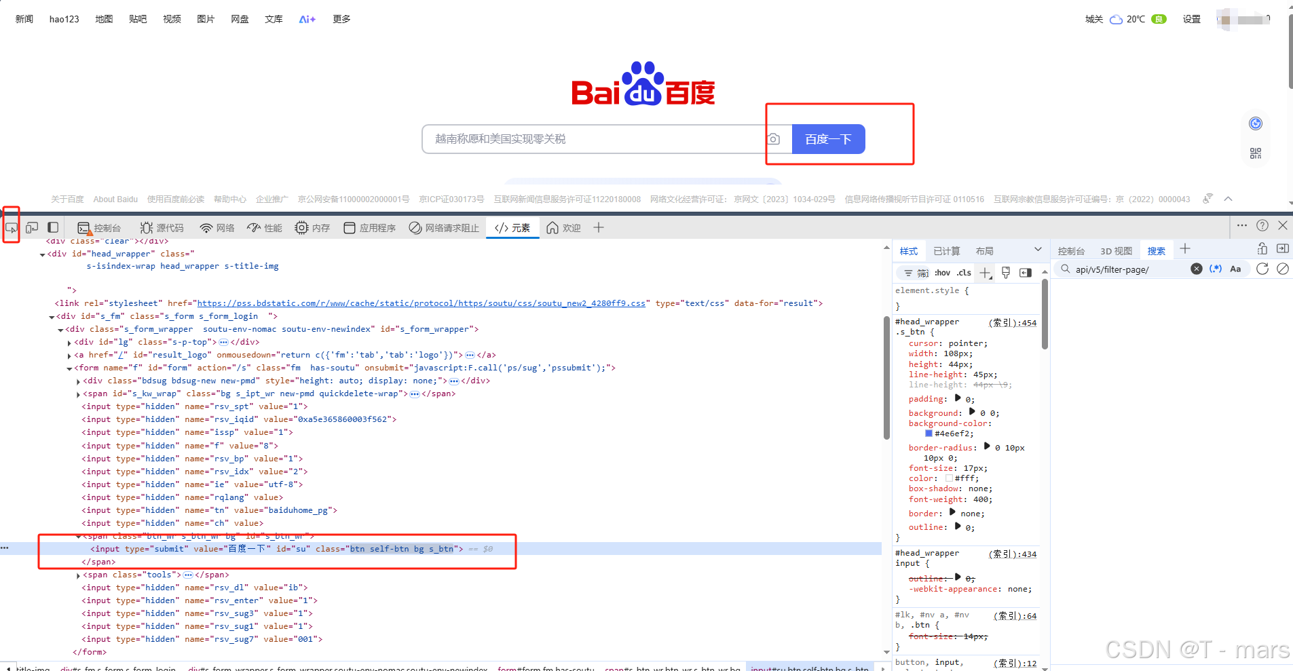The image size is (1293, 671).
Task: Click the weather cloud icon
Action: click(1116, 20)
